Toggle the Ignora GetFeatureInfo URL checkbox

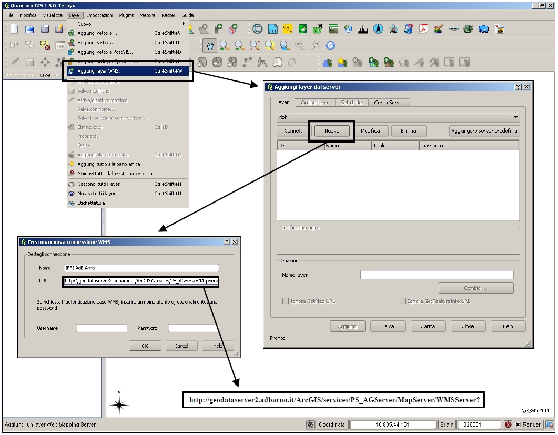tap(402, 301)
